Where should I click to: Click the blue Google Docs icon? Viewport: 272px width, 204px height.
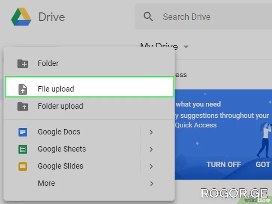pos(23,132)
